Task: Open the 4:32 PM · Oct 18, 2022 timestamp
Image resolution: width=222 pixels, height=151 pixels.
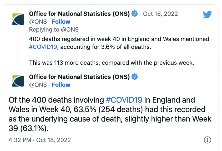Action: point(40,140)
